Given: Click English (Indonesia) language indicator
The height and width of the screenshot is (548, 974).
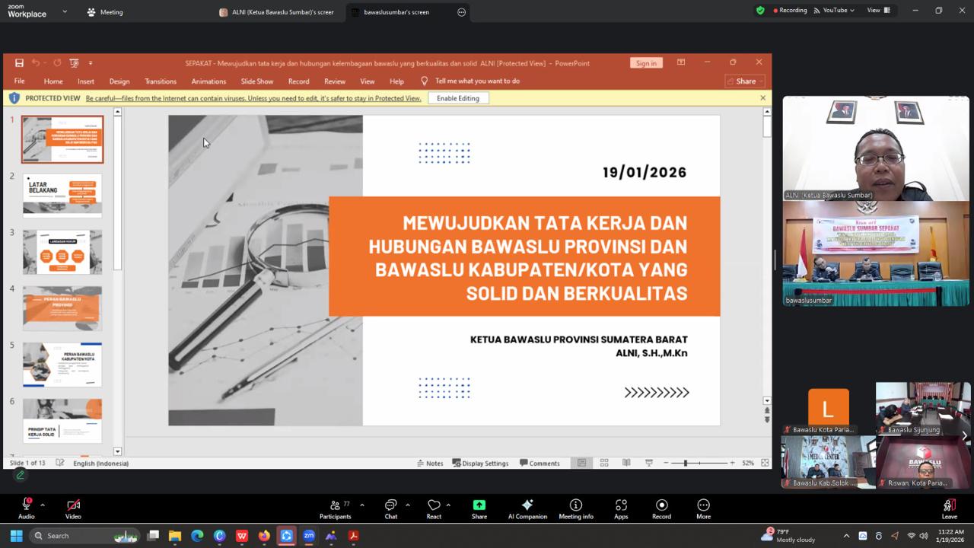Looking at the screenshot, I should (100, 463).
